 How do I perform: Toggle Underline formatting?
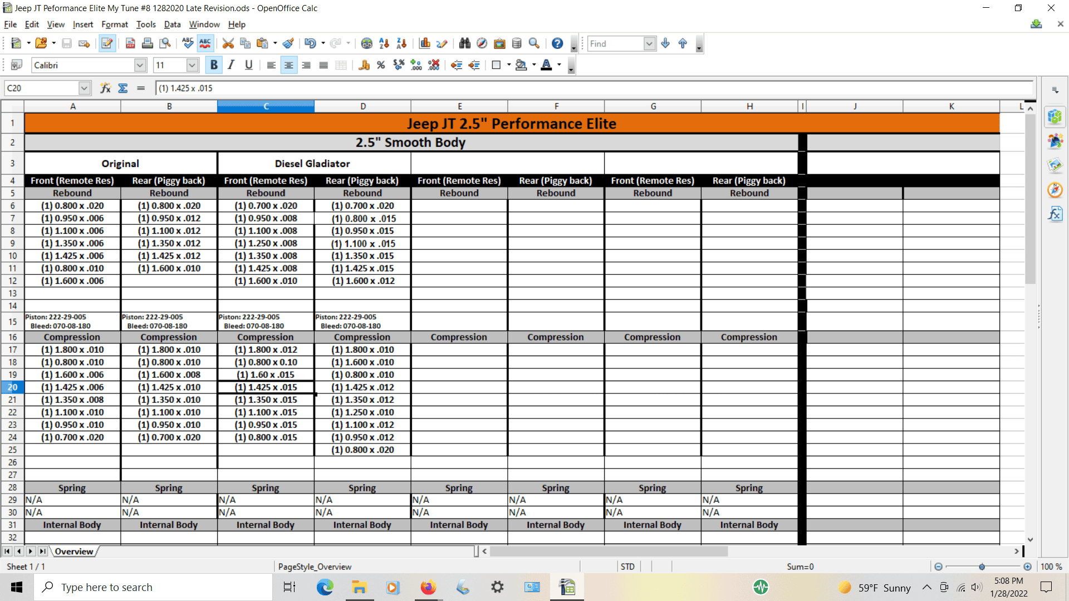[249, 65]
